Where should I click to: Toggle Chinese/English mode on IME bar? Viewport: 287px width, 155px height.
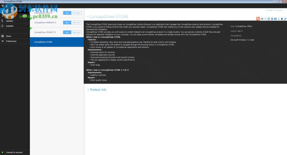[262, 19]
